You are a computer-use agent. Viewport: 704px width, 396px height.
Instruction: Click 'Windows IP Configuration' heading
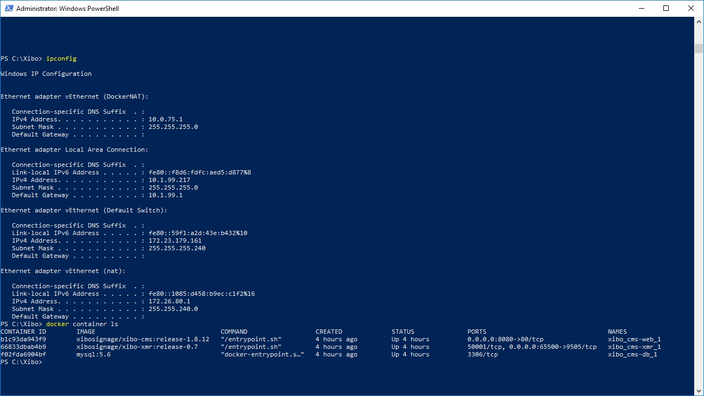pos(46,74)
